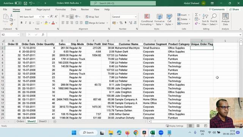The height and width of the screenshot is (137, 243).
Task: Click the AutoSum sigma icon
Action: click(196, 15)
